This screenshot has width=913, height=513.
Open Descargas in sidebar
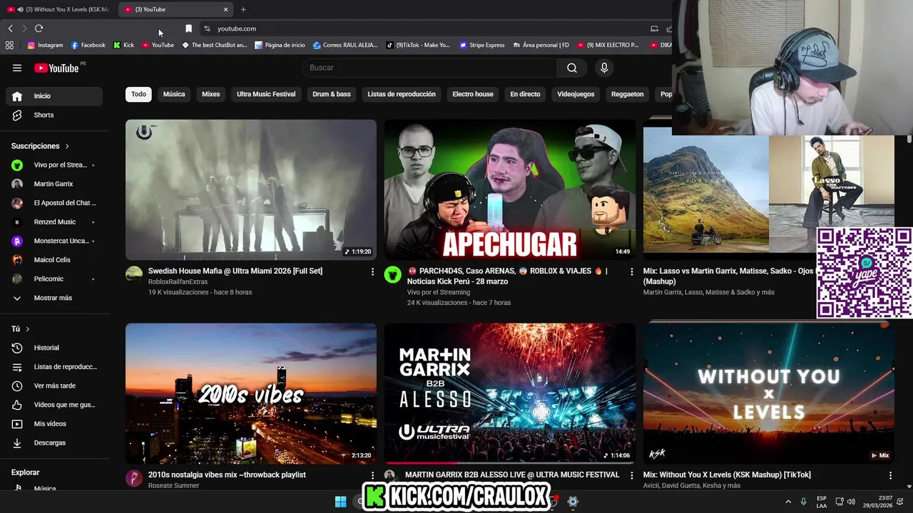click(54, 442)
